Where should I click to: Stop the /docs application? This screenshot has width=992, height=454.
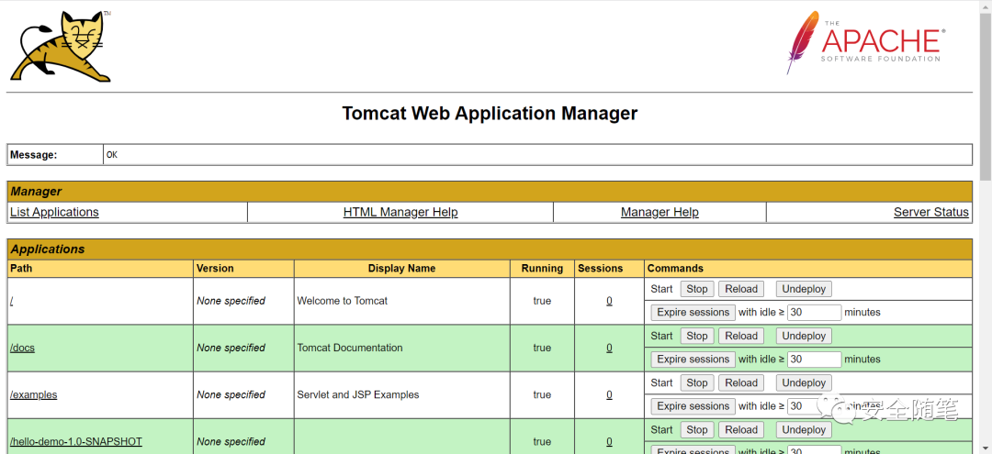(697, 336)
